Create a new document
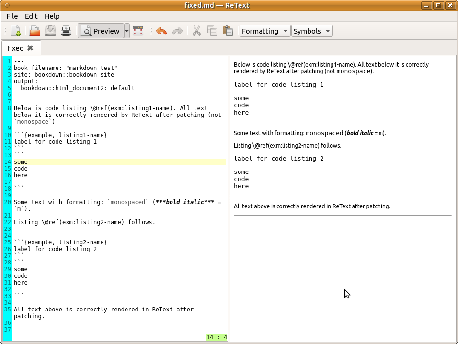 tap(16, 31)
